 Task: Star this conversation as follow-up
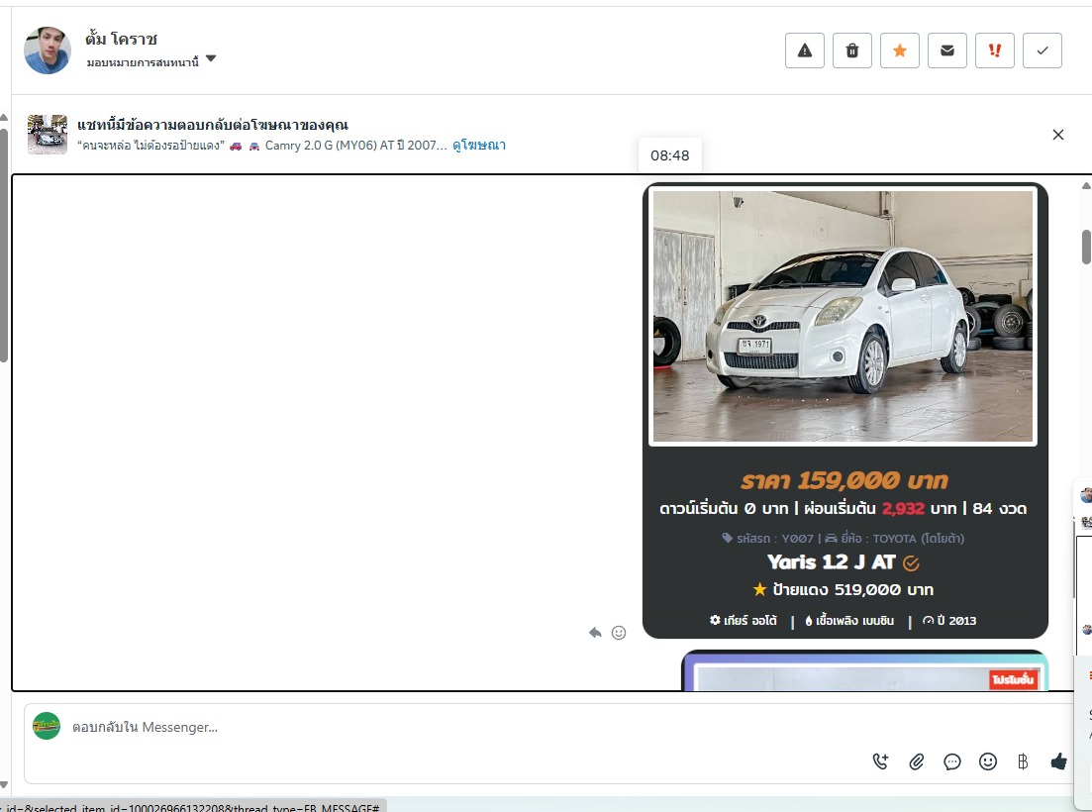click(x=899, y=51)
